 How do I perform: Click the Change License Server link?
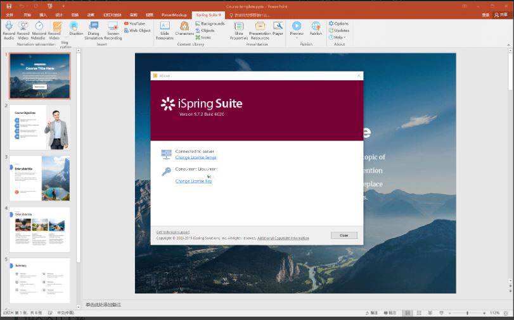tap(196, 157)
